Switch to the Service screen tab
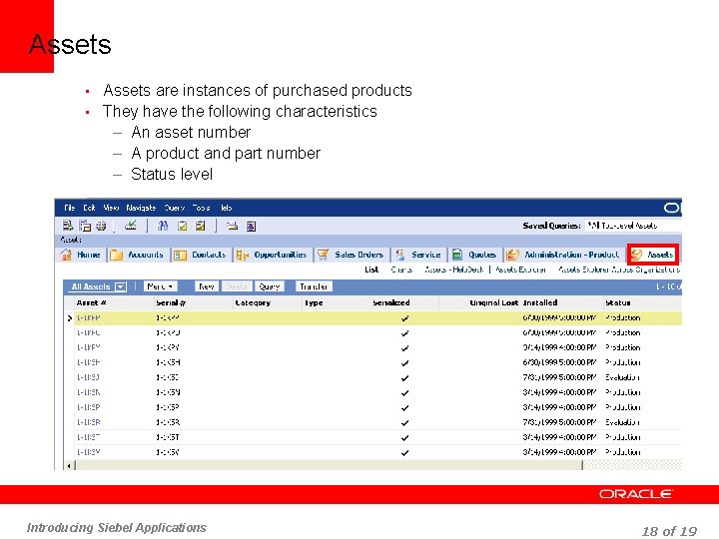This screenshot has width=719, height=539. point(419,255)
